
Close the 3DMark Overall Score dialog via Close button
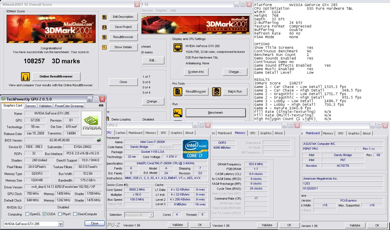(x=123, y=82)
